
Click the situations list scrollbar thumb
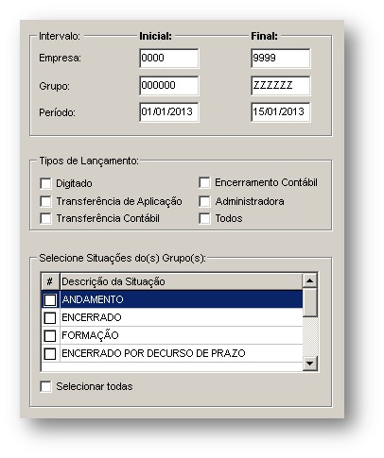[x=310, y=302]
